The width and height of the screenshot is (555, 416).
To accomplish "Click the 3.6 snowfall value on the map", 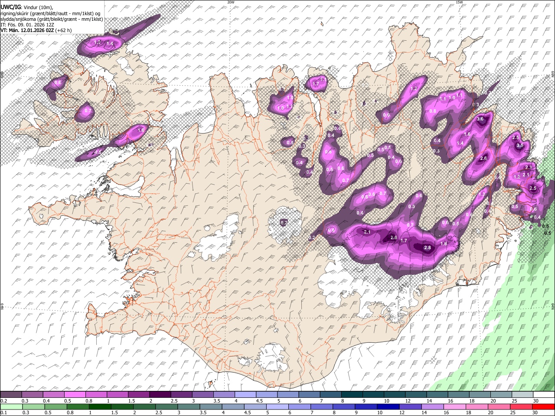I will tap(480, 119).
